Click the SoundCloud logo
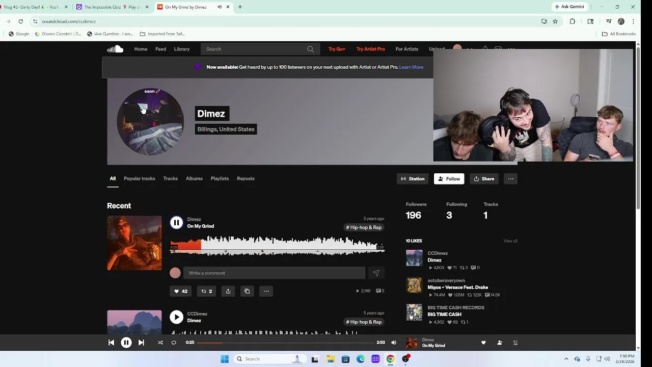Viewport: 652px width, 367px height. tap(115, 49)
